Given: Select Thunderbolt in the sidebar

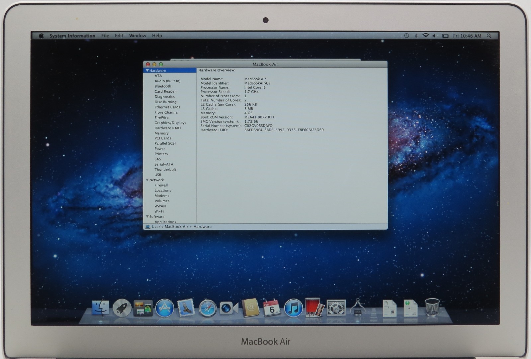Looking at the screenshot, I should (x=165, y=169).
